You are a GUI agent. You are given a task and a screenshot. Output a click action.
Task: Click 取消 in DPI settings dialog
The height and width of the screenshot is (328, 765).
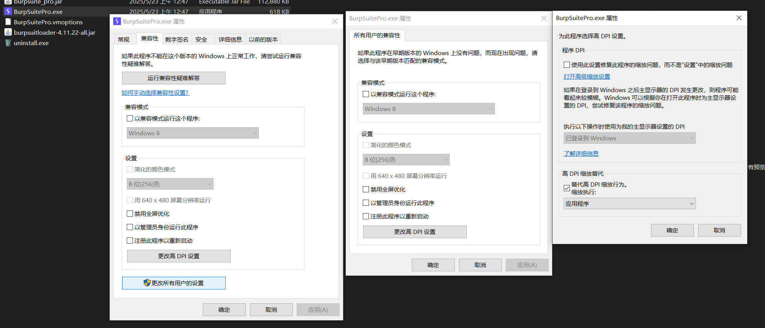coord(719,230)
